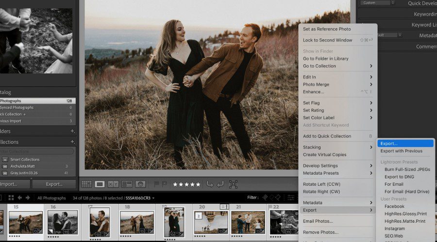Click metadata badge above thumbnail 20
This screenshot has width=437, height=242.
224,207
